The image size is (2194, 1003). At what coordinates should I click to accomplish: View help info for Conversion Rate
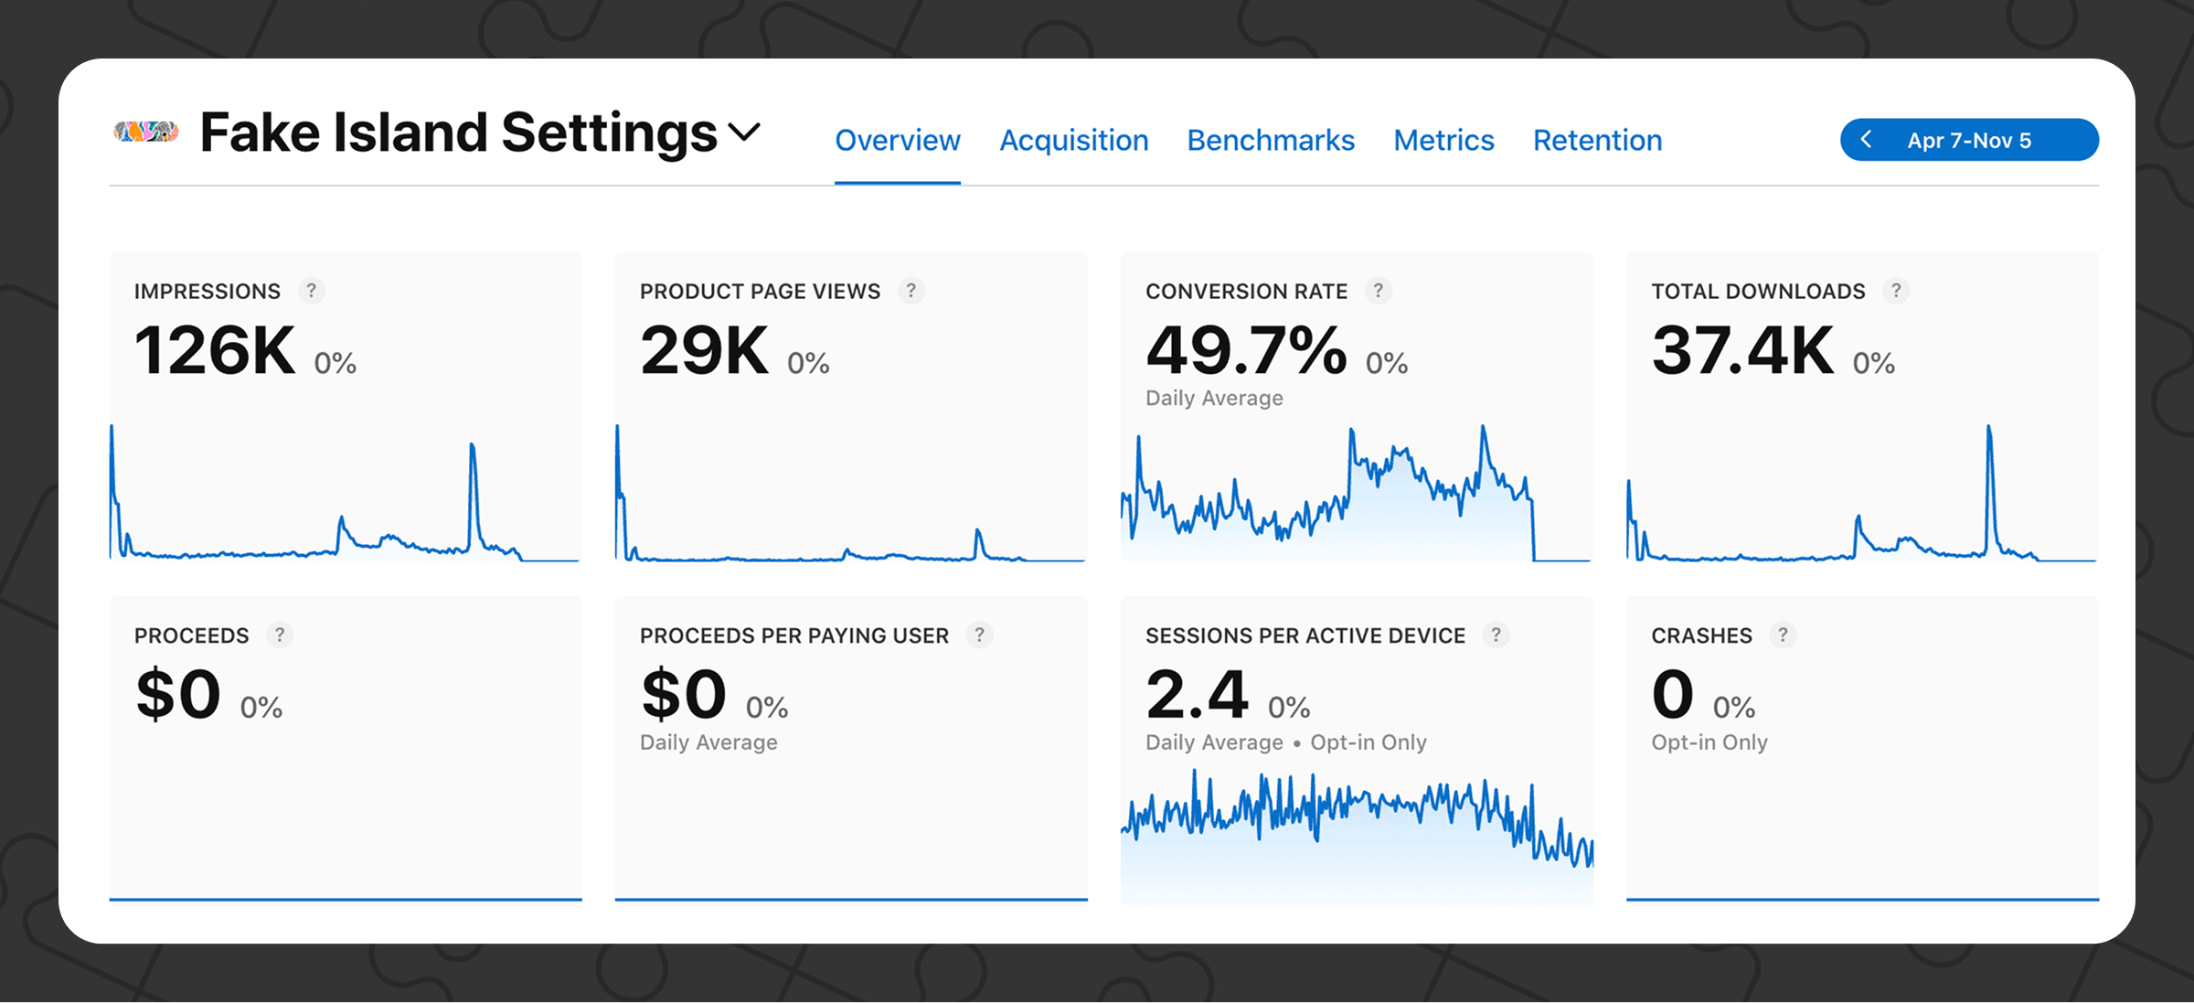1379,290
